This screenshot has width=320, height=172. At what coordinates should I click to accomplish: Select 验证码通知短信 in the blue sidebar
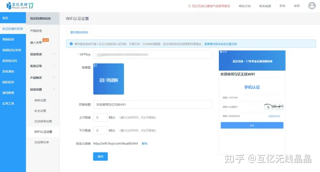click(13, 29)
